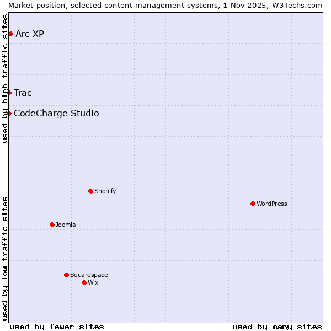Click the Arc XP text label
Viewport: 331px width, 331px height.
[30, 34]
